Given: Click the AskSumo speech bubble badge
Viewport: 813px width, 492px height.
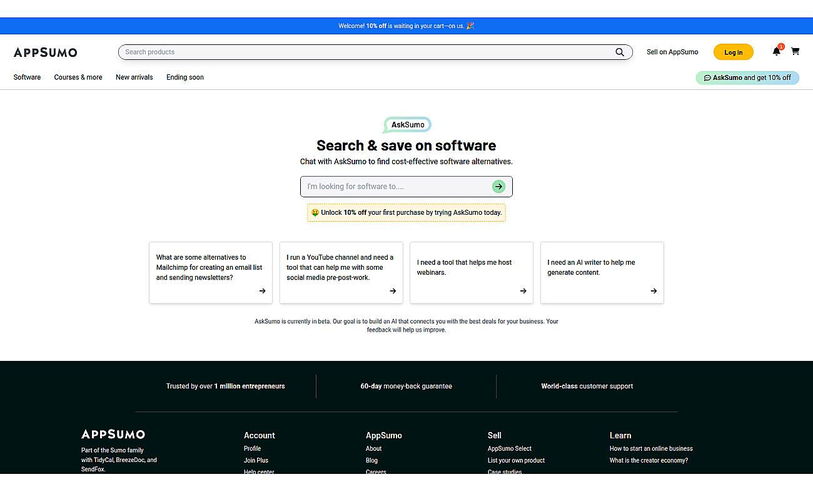Looking at the screenshot, I should (407, 125).
